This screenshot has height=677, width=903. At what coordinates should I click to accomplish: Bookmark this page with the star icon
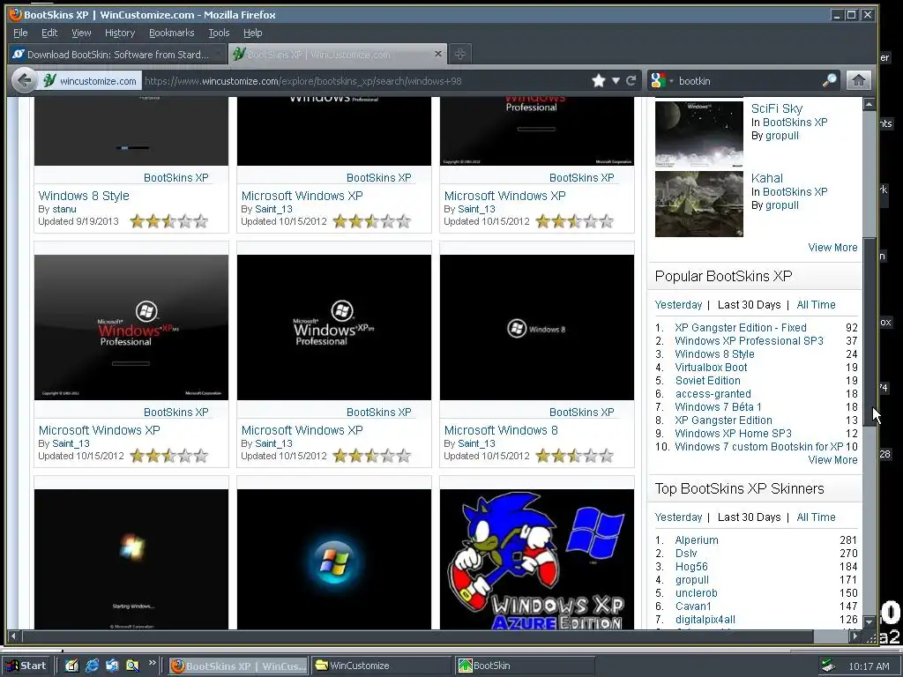click(599, 80)
